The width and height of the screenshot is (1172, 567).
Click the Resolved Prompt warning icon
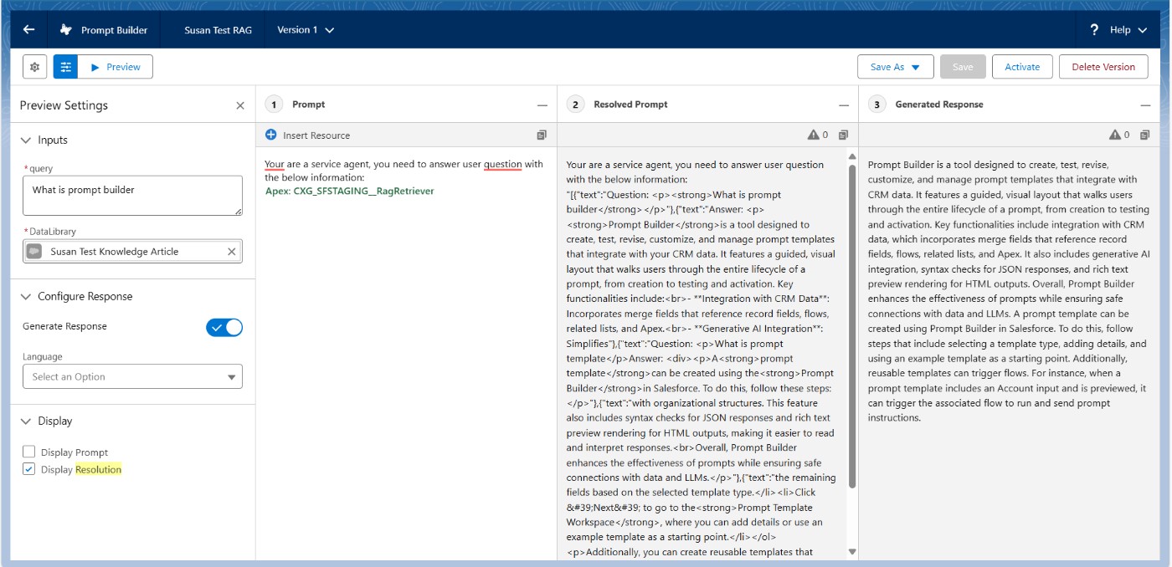(x=813, y=135)
